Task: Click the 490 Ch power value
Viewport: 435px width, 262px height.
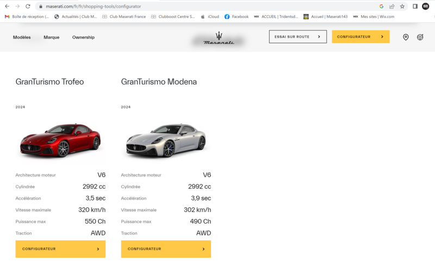Action: pyautogui.click(x=201, y=221)
